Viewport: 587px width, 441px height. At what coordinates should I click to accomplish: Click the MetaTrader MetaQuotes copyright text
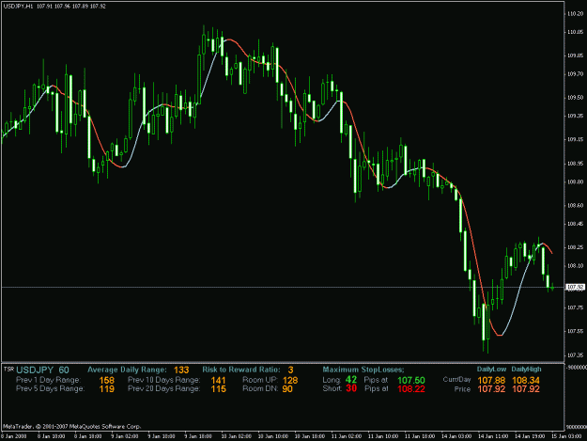[x=72, y=426]
